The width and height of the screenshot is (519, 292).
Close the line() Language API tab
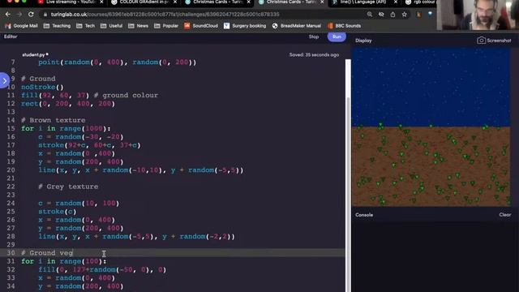click(x=396, y=2)
